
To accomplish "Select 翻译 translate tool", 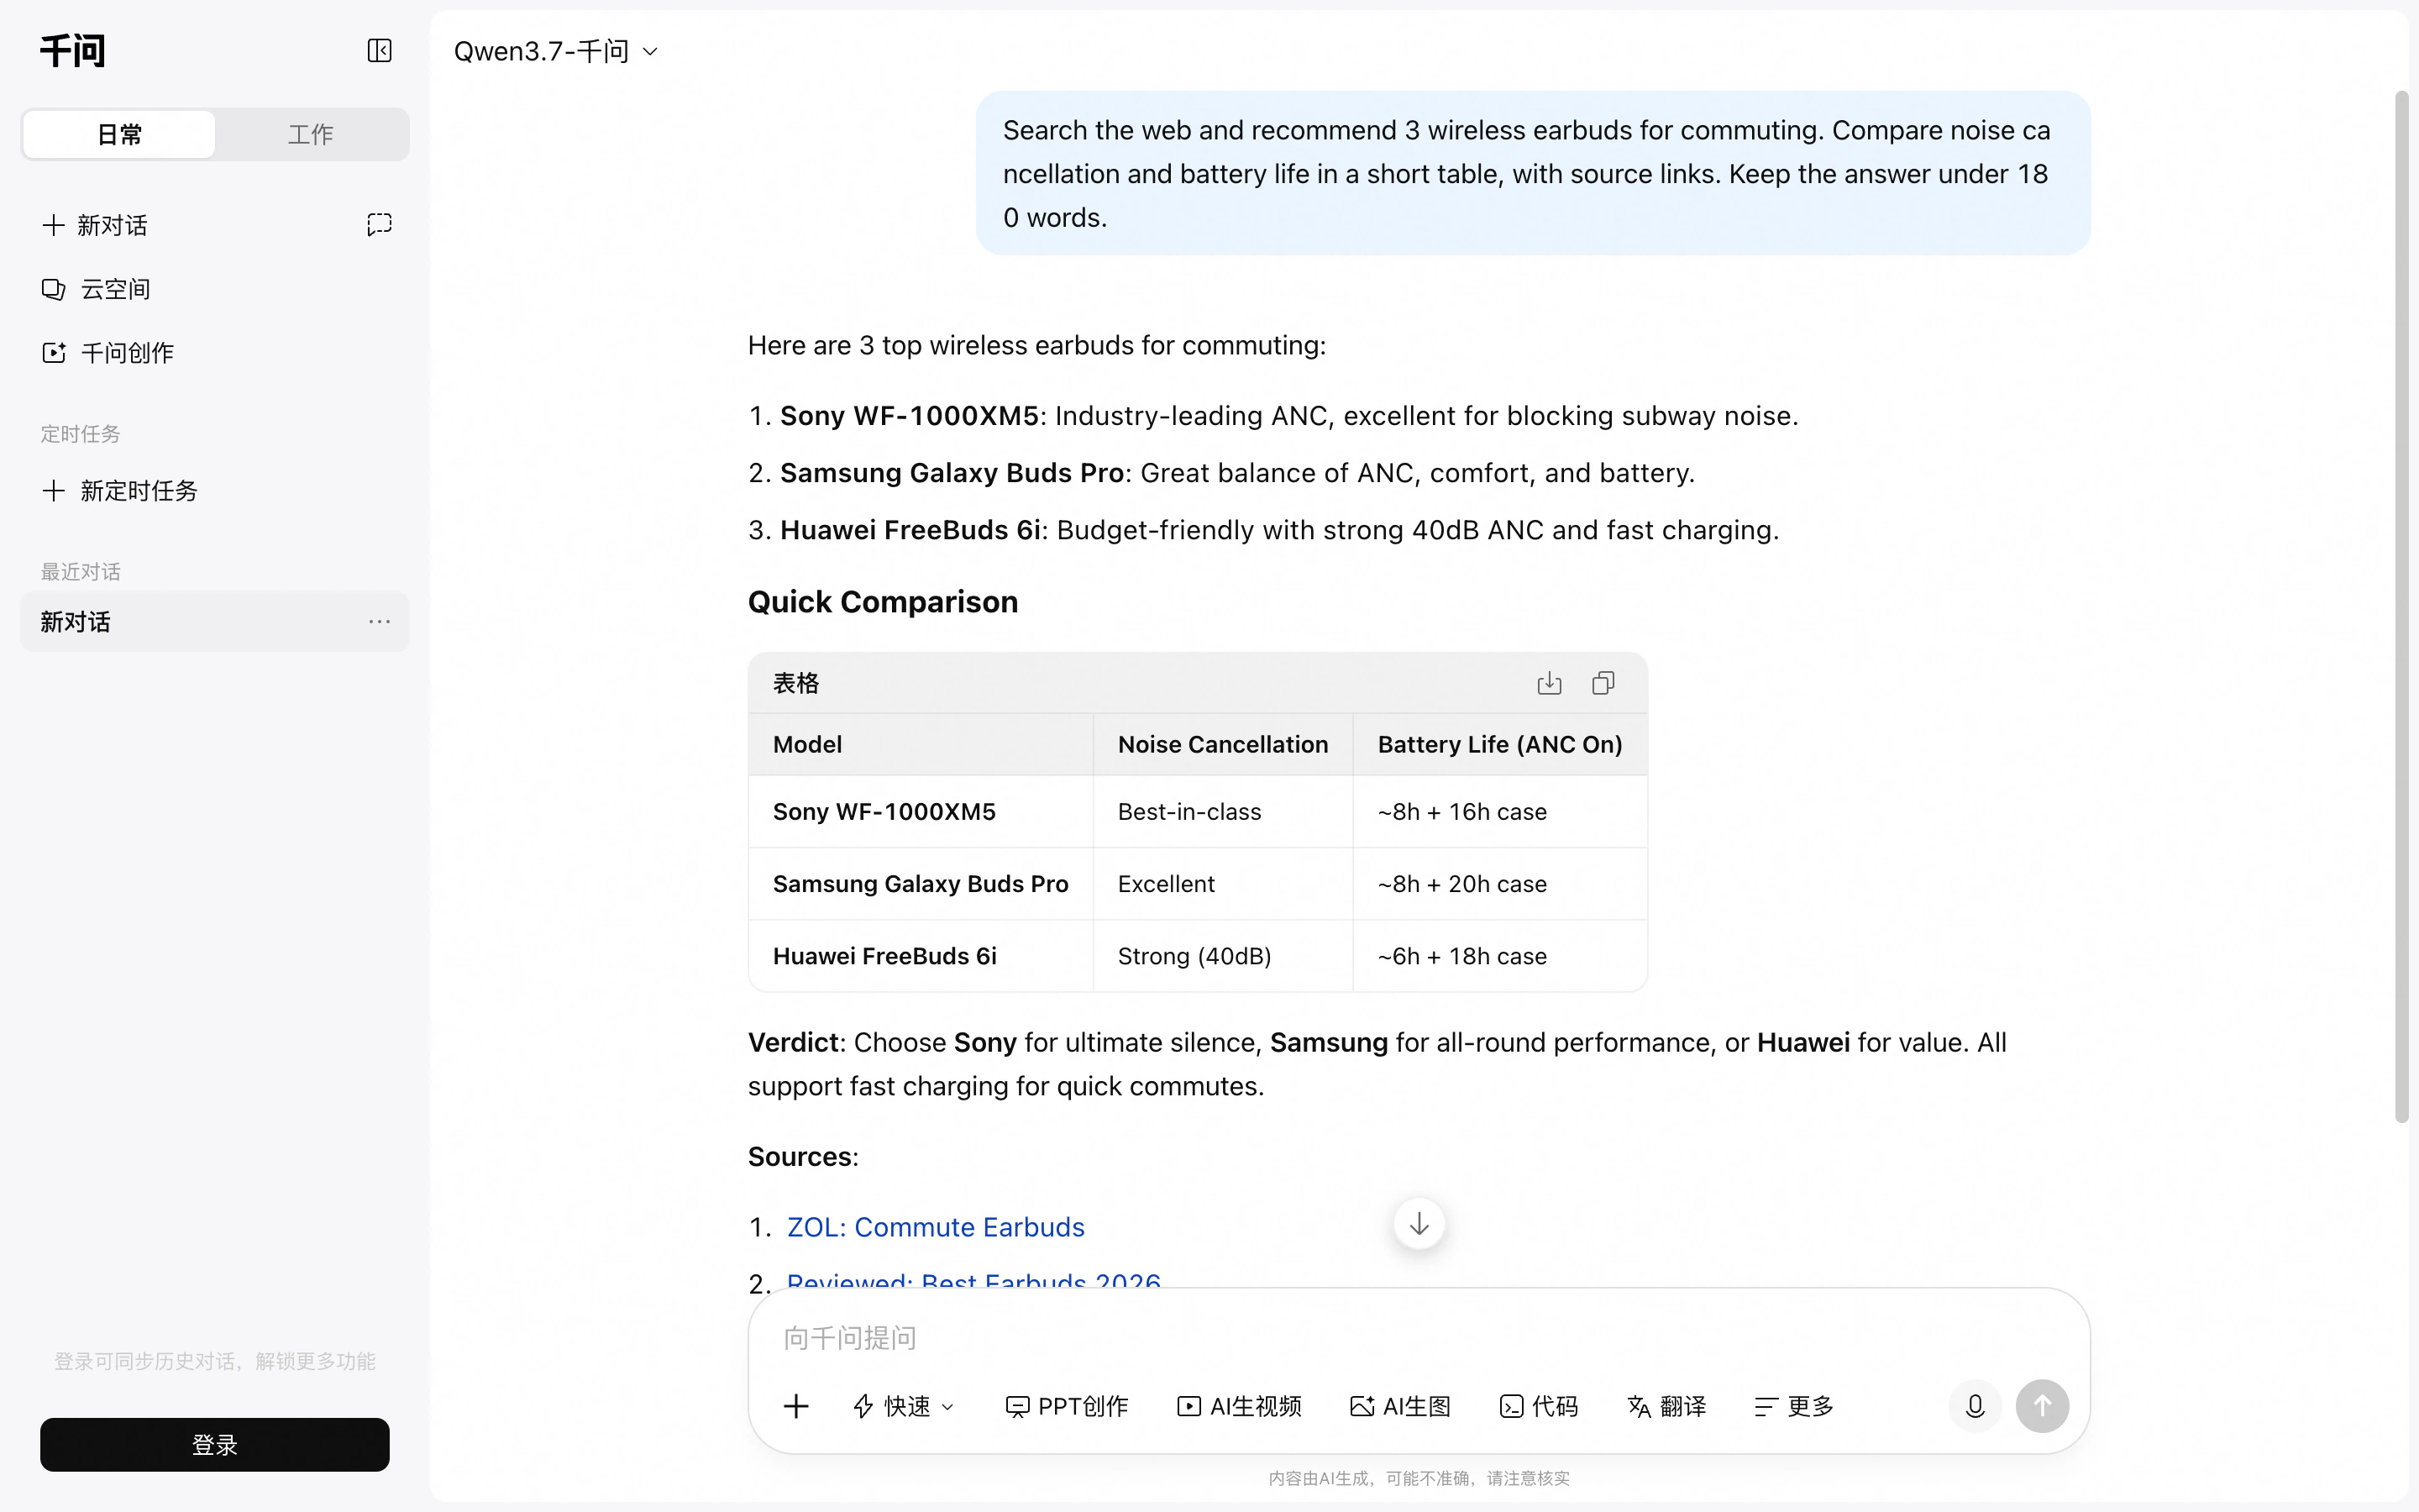I will (1666, 1406).
